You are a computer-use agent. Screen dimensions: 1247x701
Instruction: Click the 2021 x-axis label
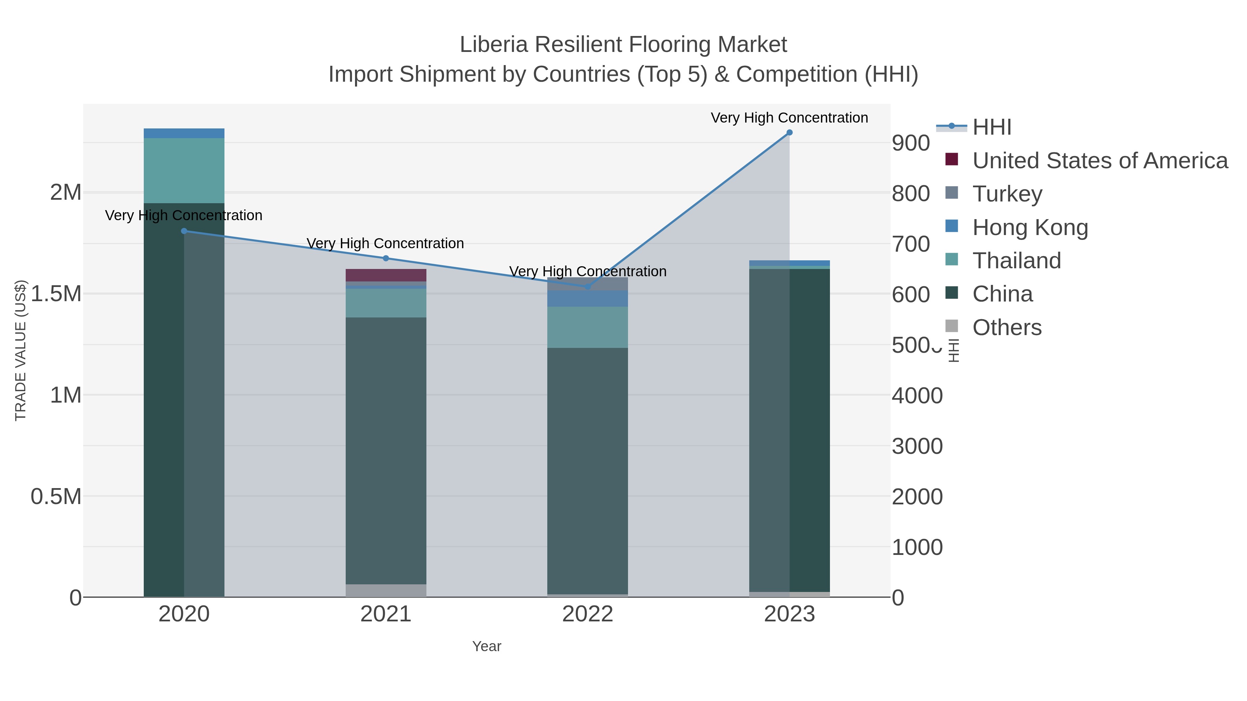tap(386, 614)
